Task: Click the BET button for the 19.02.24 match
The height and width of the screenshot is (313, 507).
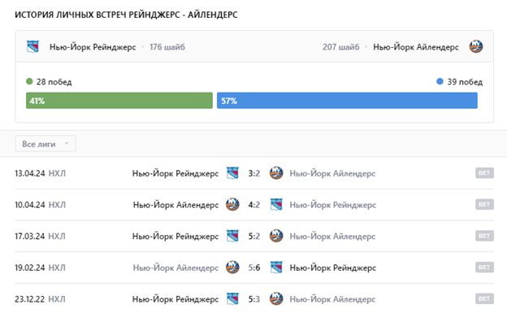Action: click(484, 267)
